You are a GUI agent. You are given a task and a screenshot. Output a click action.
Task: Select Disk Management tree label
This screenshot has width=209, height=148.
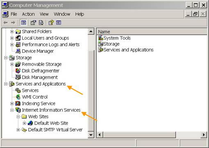(40, 77)
